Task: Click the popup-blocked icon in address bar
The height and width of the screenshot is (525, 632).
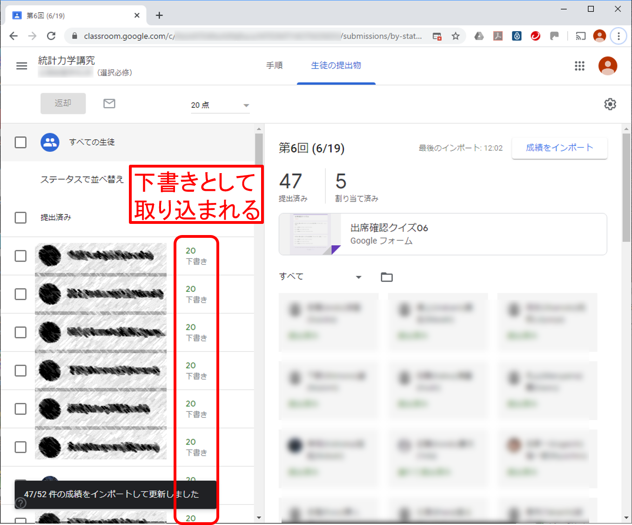Action: coord(437,36)
